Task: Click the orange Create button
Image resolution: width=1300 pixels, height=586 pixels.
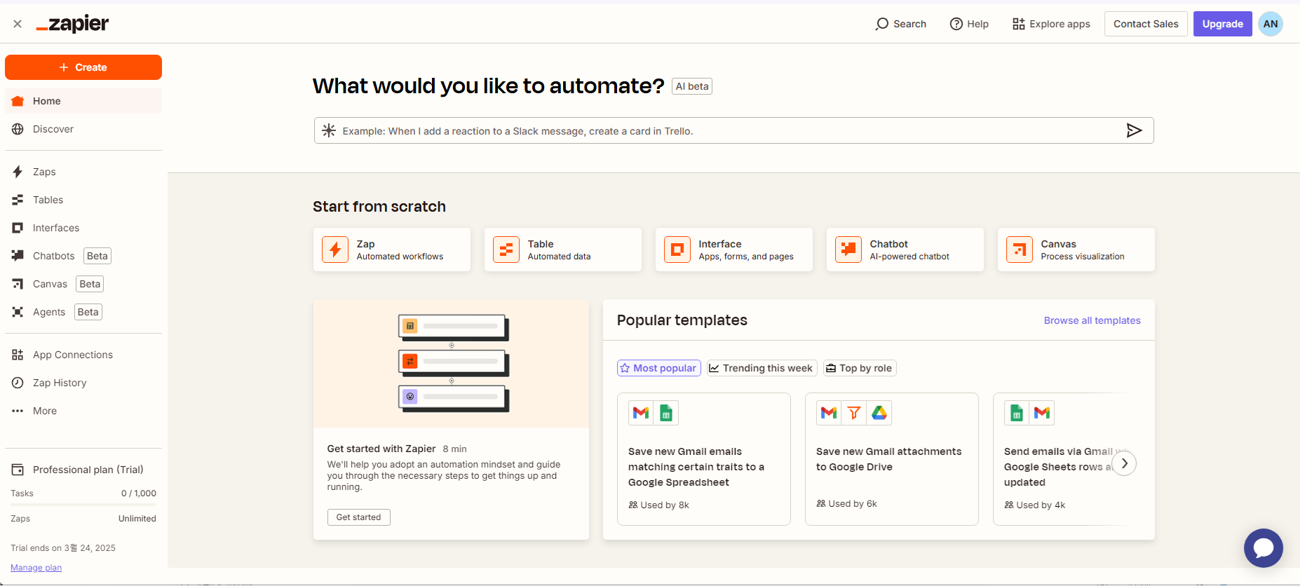Action: [83, 67]
